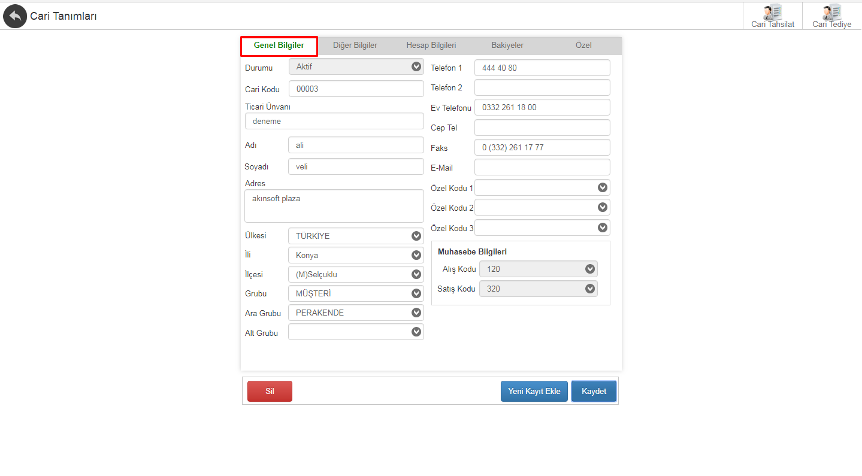
Task: Expand the Özel Kodu 3 dropdown
Action: (x=542, y=228)
